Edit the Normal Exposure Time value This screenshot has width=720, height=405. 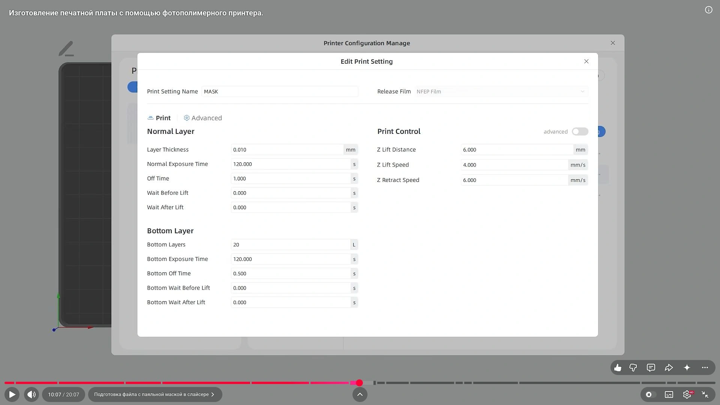tap(291, 164)
